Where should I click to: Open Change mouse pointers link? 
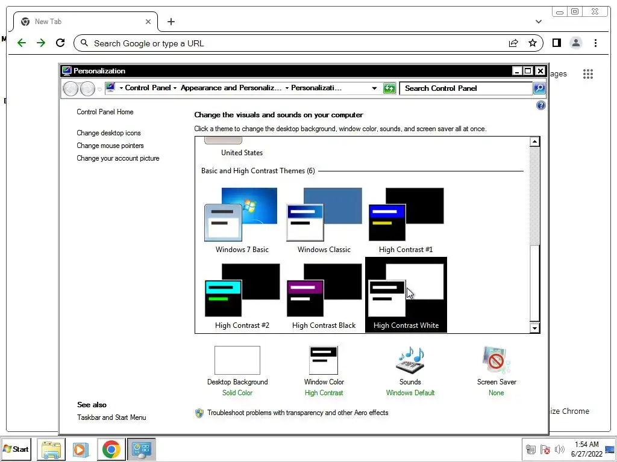(110, 146)
